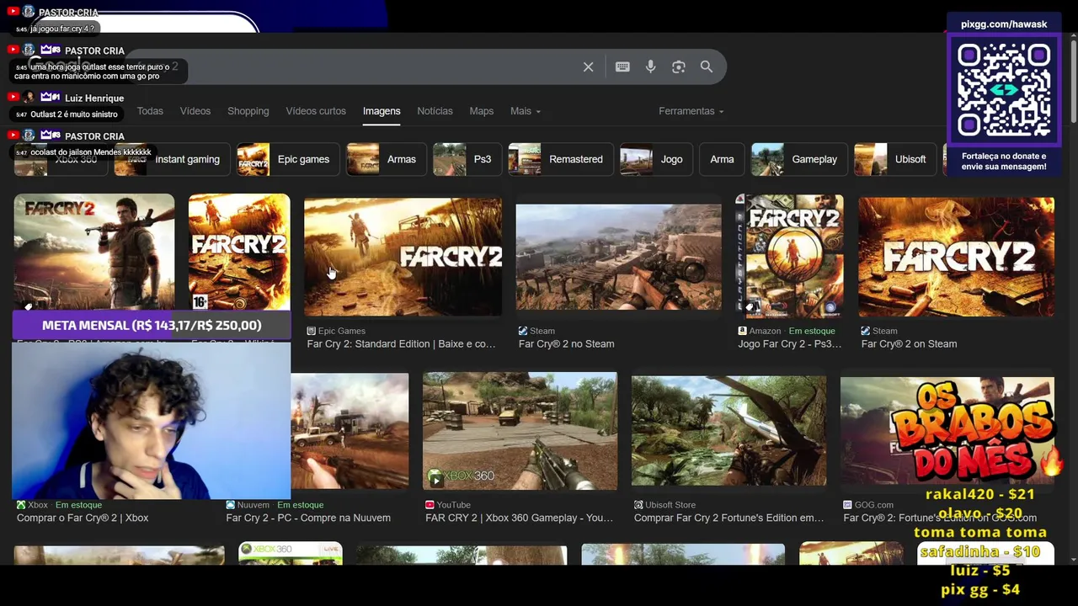
Task: Open Far Cry 2 soldier cover art thumbnail
Action: point(94,252)
